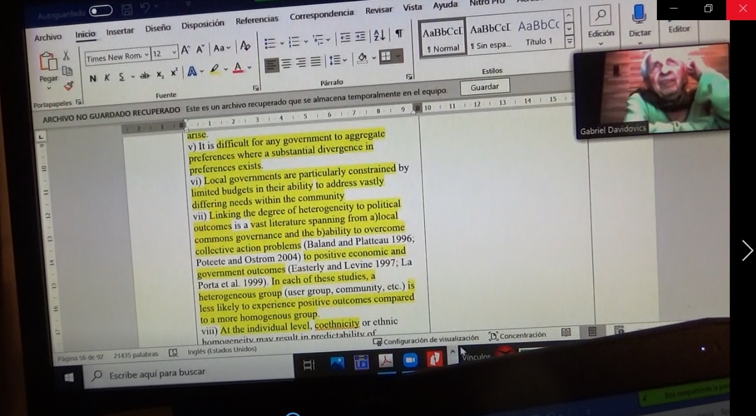Clear all formatting icon

tap(245, 46)
